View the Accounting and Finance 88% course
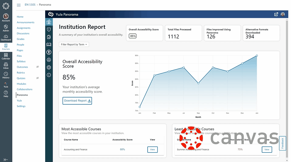291x162 pixels. [x=152, y=149]
